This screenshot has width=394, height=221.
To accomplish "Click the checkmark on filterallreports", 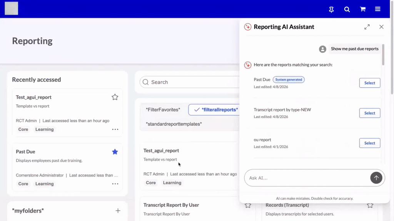I will click(197, 110).
